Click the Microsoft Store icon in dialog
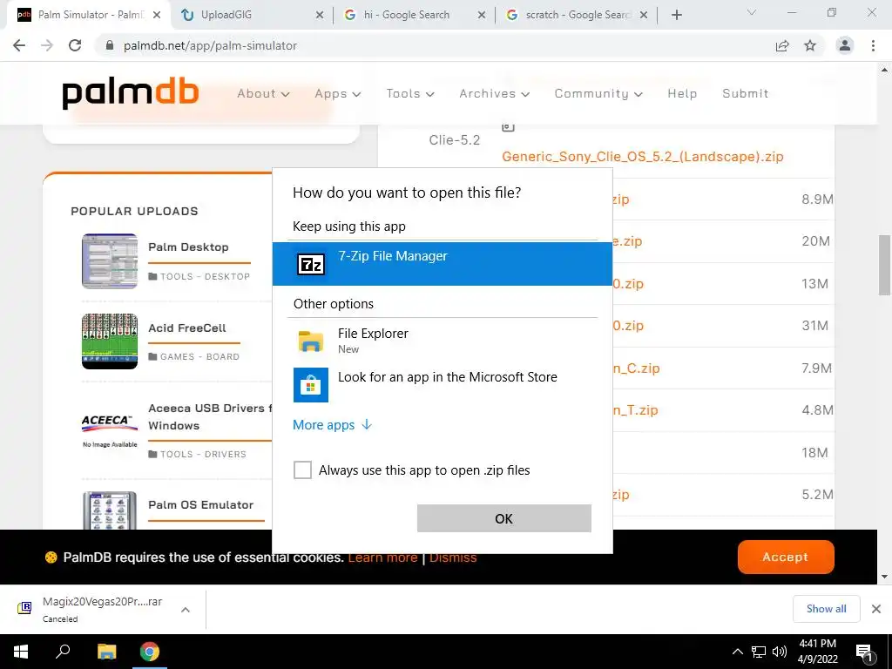This screenshot has height=669, width=892. (311, 384)
